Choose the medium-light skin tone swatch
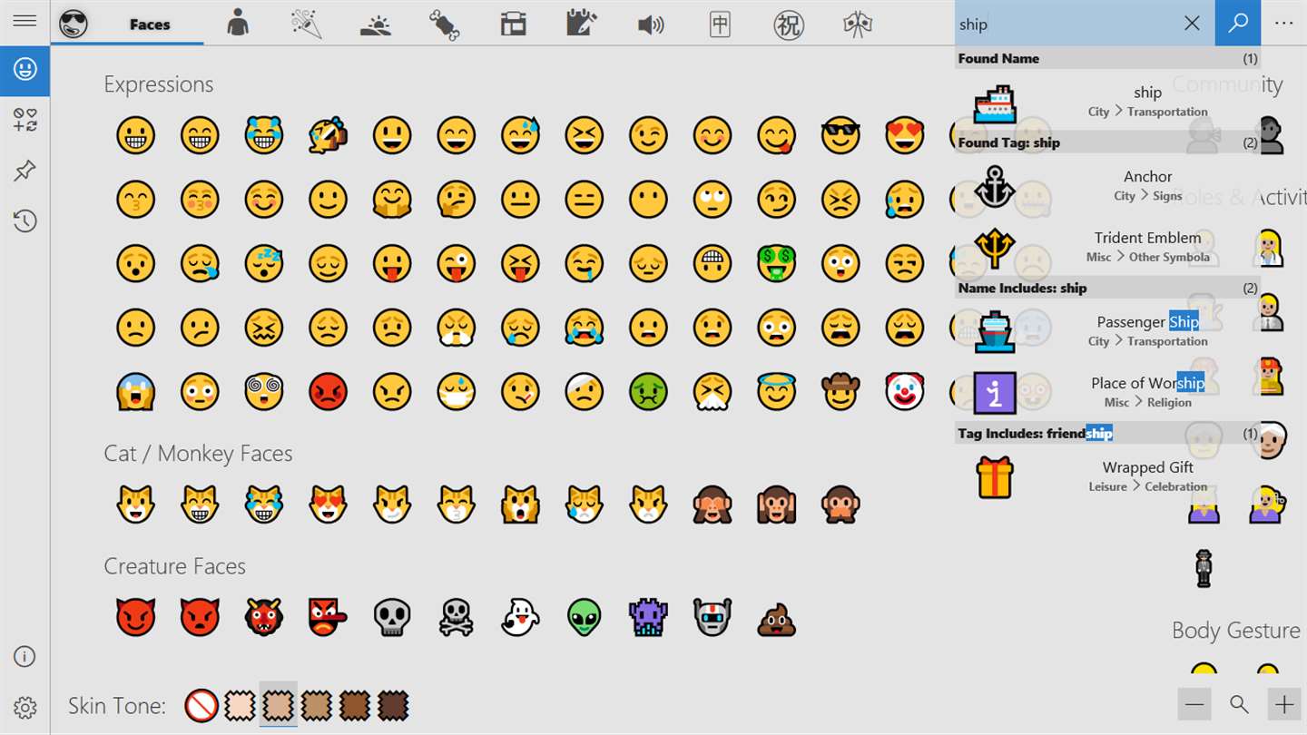This screenshot has height=735, width=1307. click(x=278, y=705)
